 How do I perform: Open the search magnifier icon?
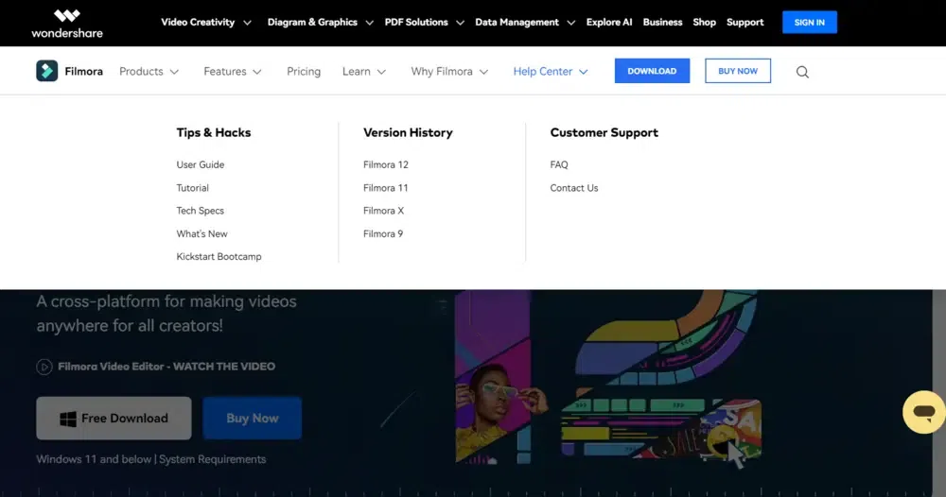coord(802,72)
